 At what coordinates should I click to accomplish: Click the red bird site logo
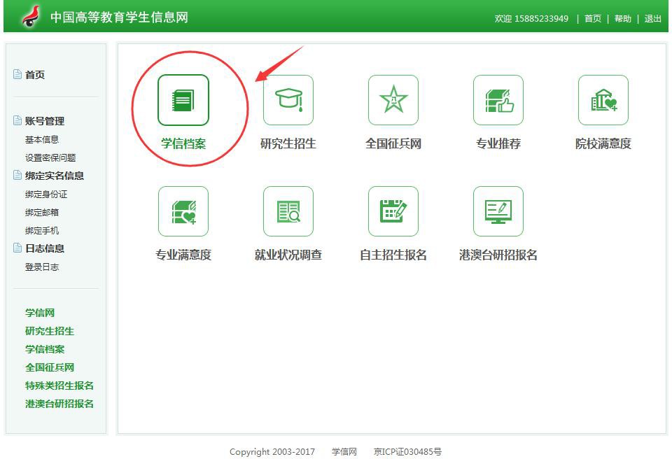coord(29,16)
